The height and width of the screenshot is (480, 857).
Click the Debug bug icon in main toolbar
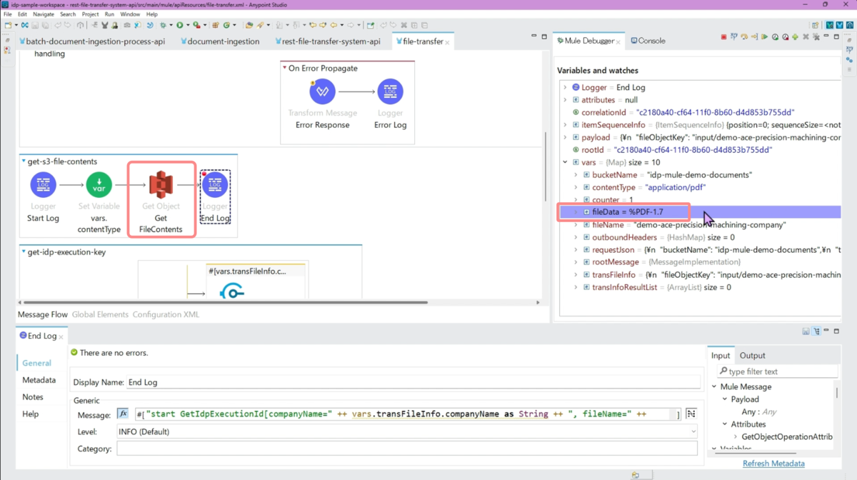(x=163, y=25)
